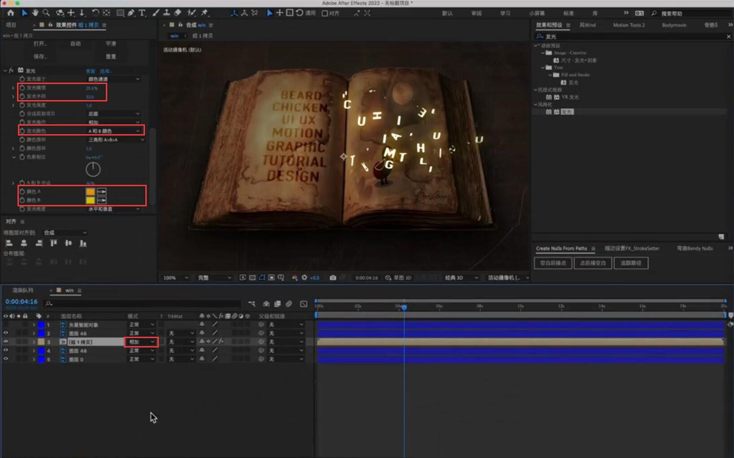
Task: Select the Roto Brush tool
Action: click(x=192, y=13)
